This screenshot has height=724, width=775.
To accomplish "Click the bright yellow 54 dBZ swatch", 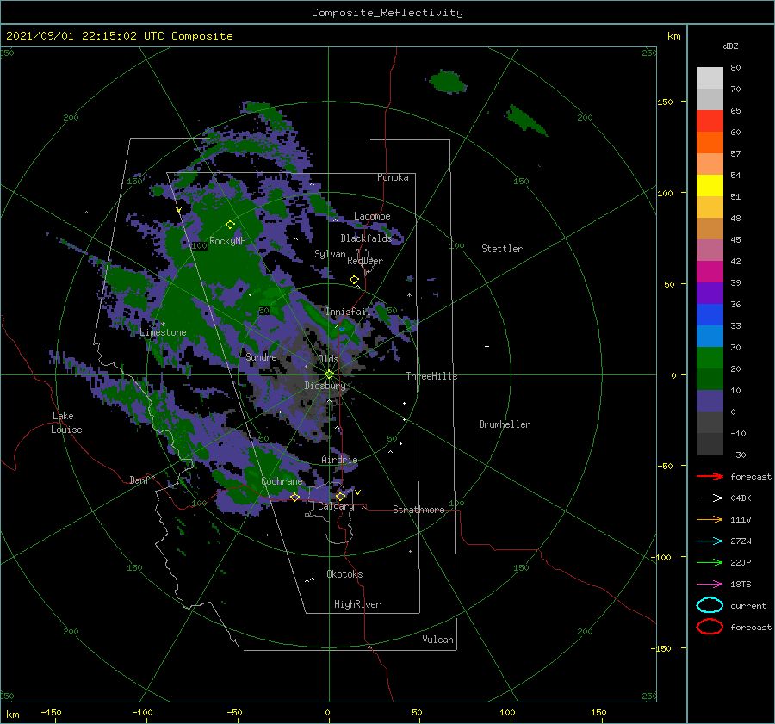I will (x=710, y=185).
